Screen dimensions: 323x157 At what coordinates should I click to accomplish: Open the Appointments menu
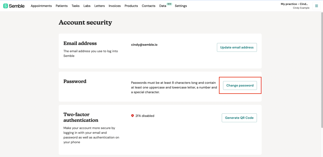[41, 6]
